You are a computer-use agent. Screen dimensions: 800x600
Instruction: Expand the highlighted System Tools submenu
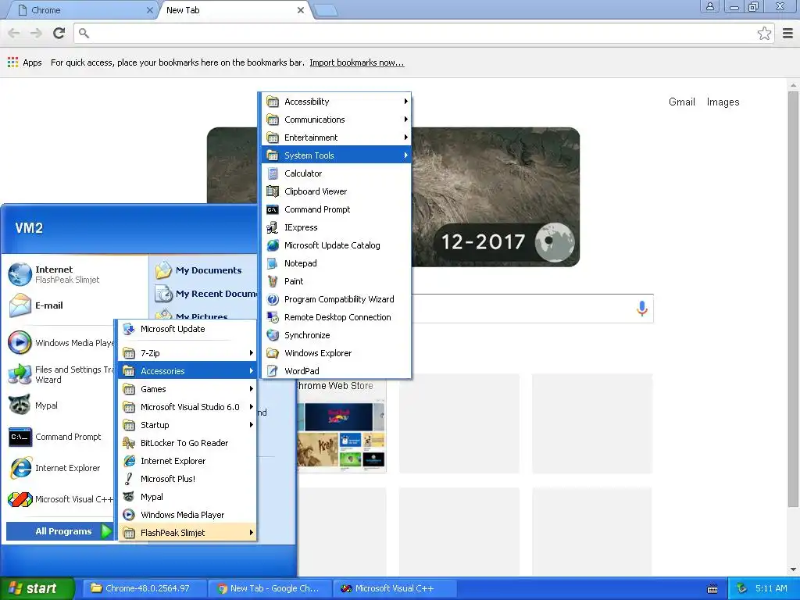pos(337,155)
